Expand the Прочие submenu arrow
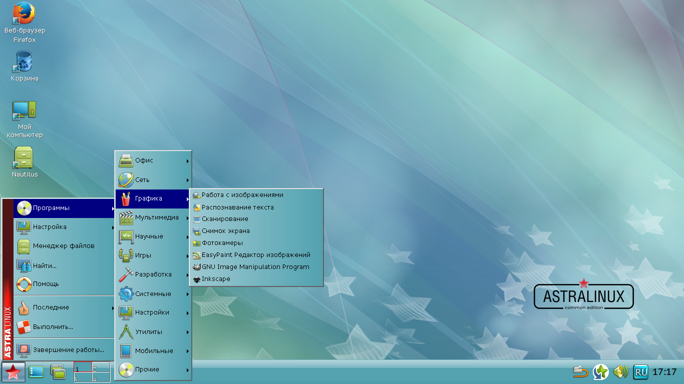Viewport: 684px width, 384px height. click(188, 370)
